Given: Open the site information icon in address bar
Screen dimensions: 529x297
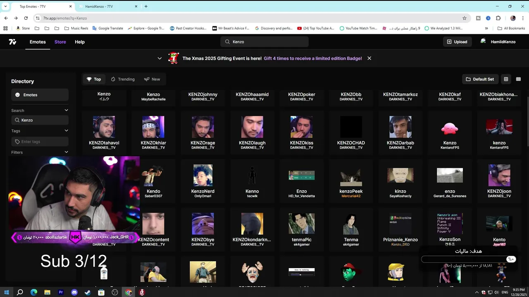Looking at the screenshot, I should (x=38, y=18).
